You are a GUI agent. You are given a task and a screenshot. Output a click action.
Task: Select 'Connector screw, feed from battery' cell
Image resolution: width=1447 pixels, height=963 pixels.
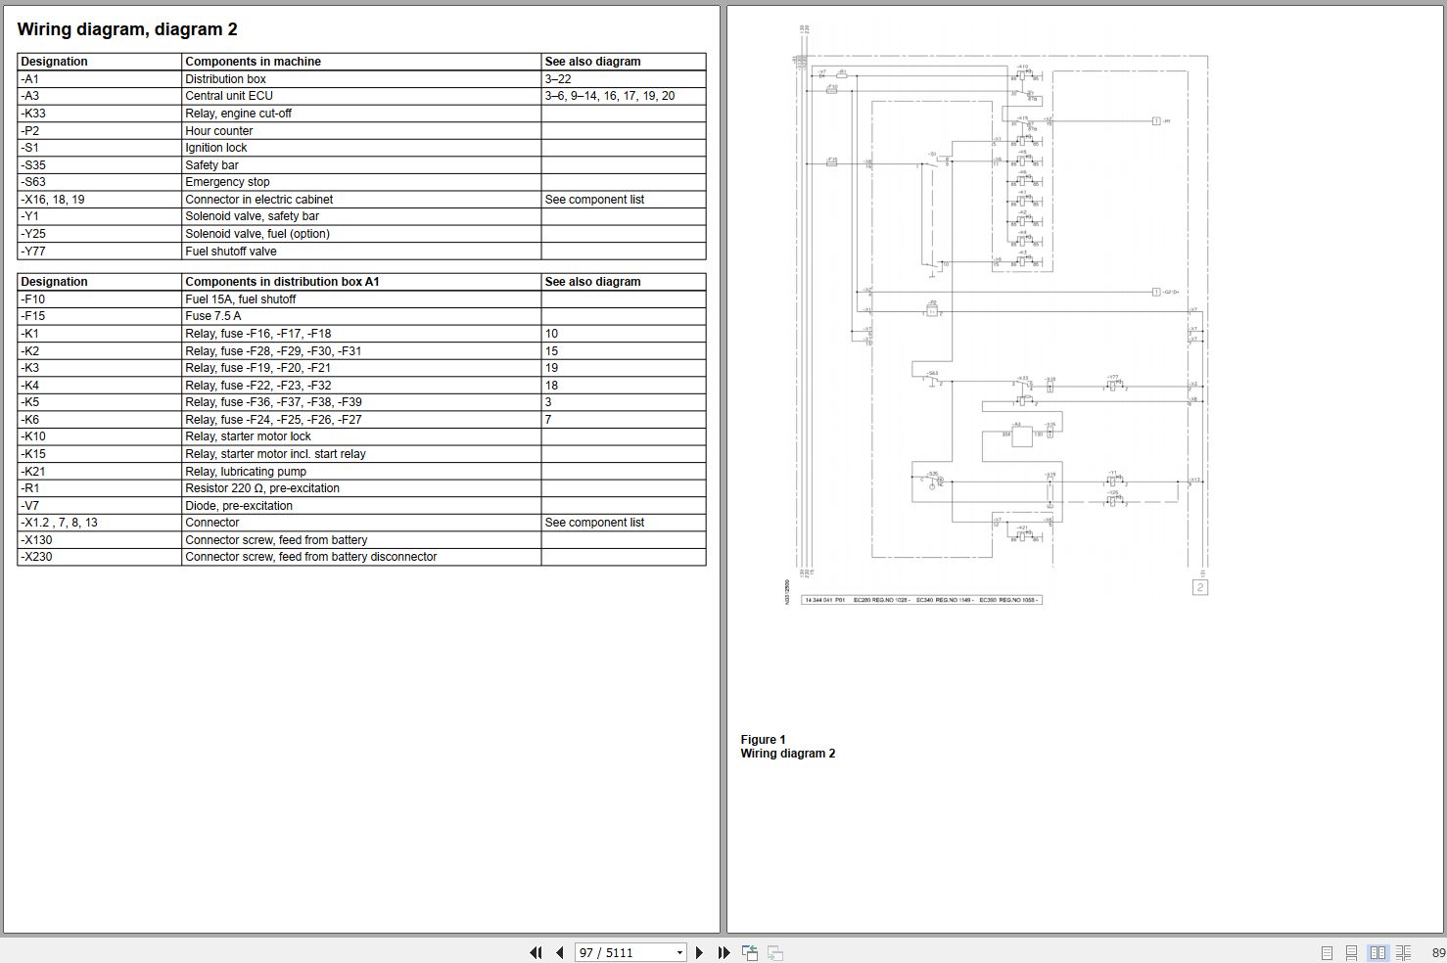361,540
